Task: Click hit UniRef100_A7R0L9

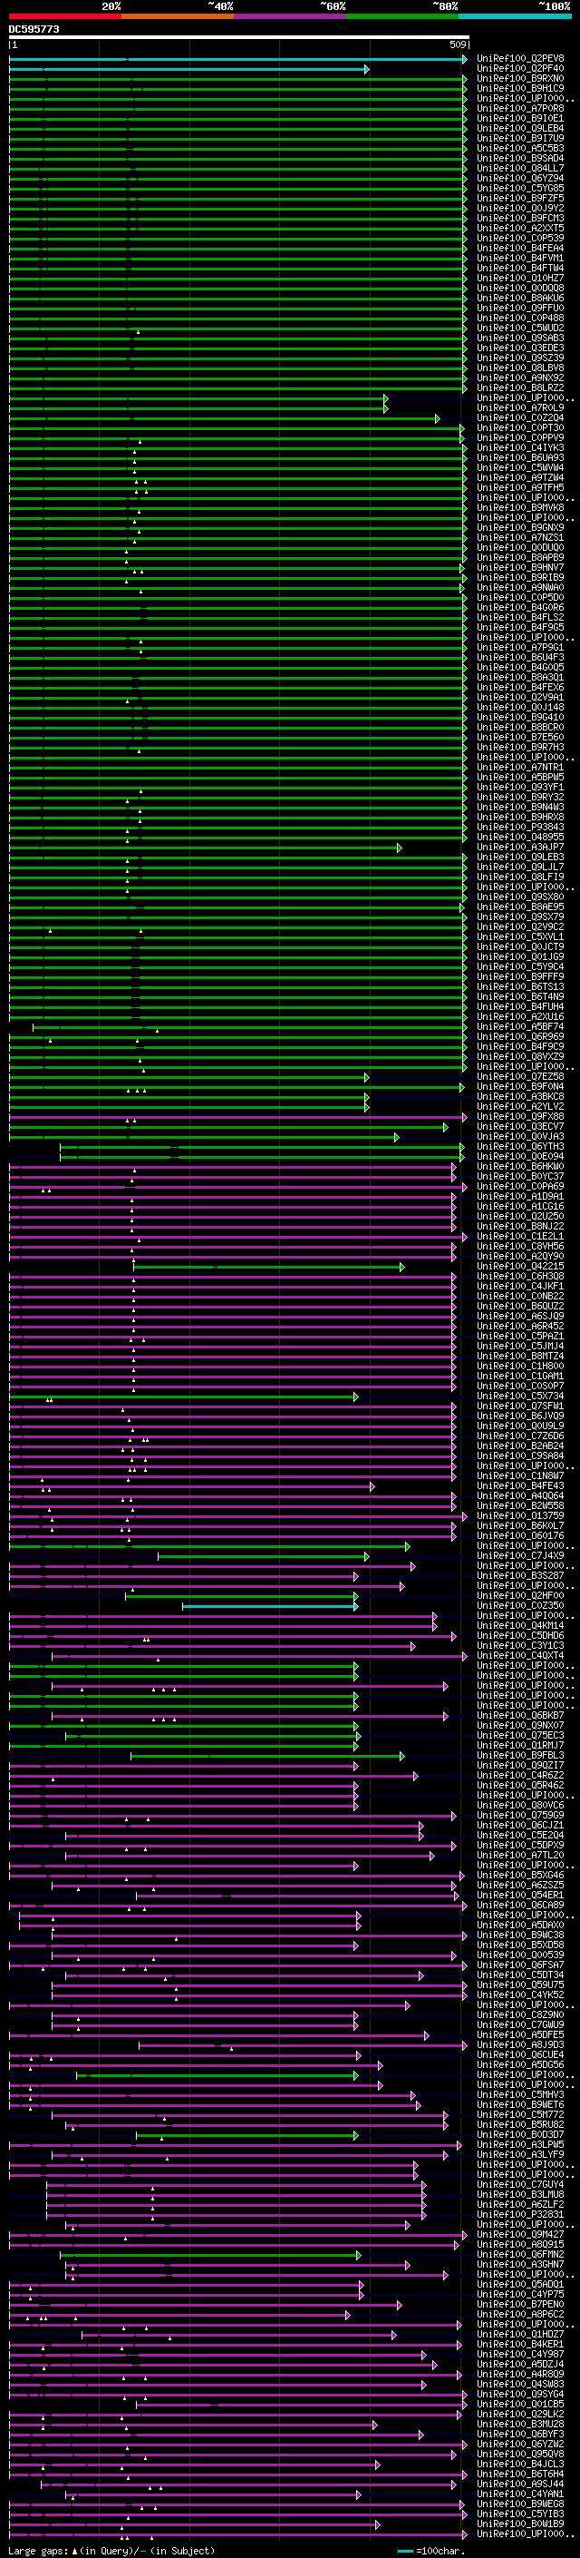Action: point(520,408)
